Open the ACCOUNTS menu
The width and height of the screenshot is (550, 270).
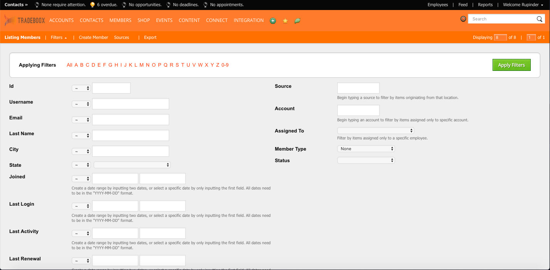61,20
